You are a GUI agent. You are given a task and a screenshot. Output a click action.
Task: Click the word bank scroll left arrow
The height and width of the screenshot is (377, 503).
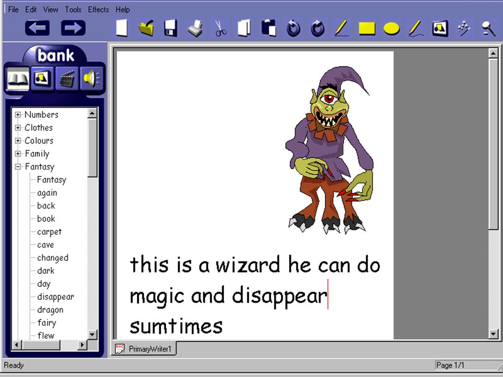click(x=17, y=345)
